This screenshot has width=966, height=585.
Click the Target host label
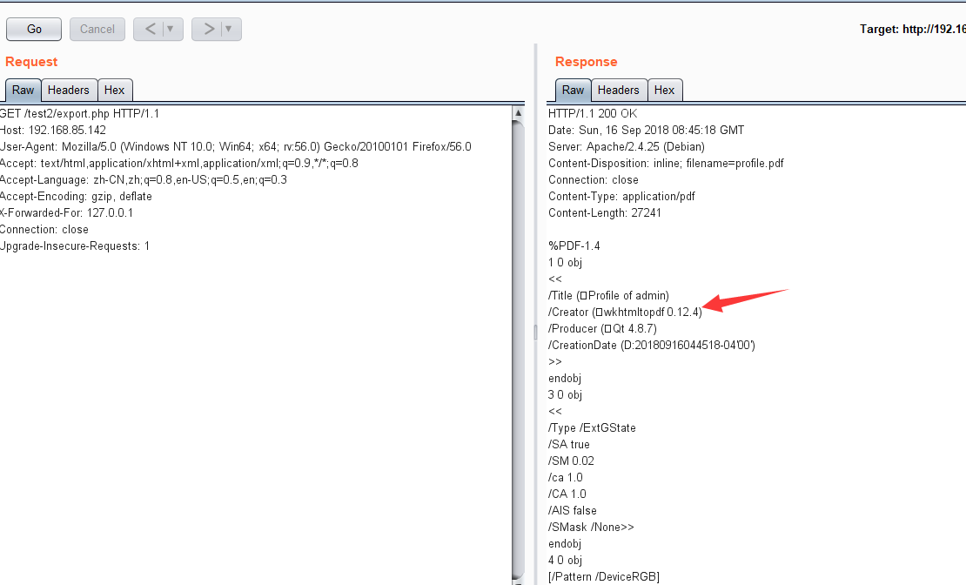[x=912, y=29]
